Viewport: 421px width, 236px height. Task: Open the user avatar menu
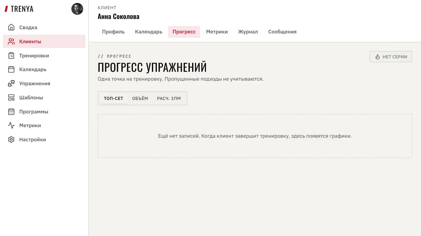coord(77,9)
